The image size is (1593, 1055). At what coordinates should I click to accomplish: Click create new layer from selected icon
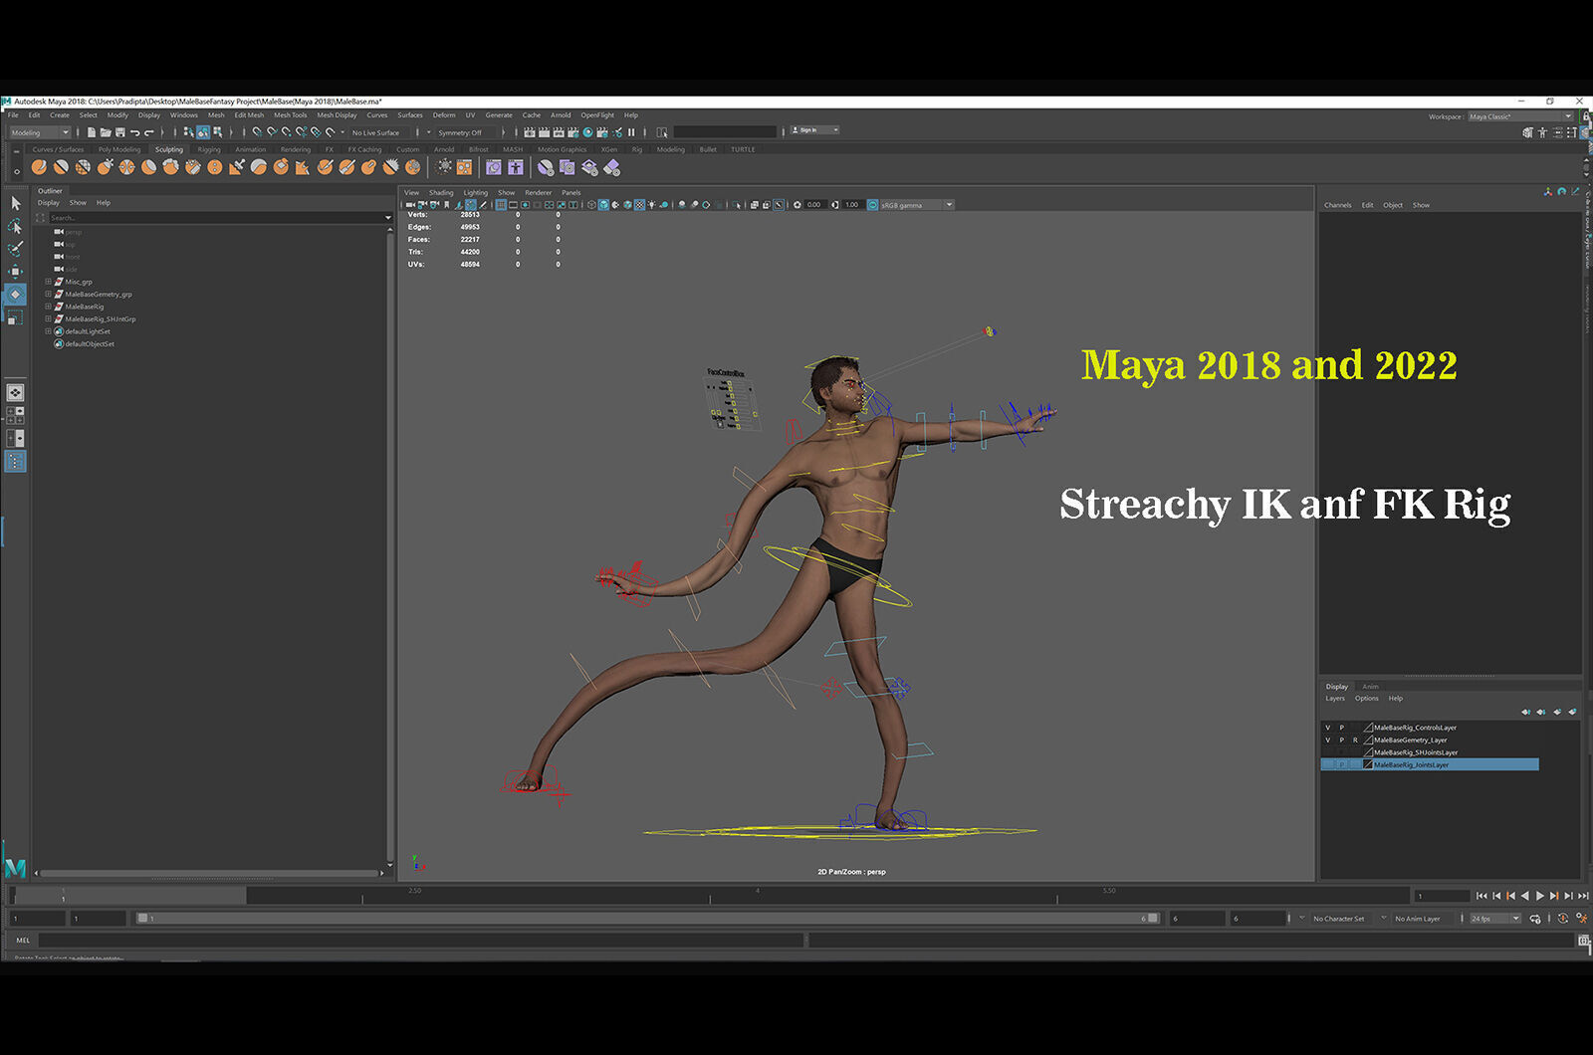[1572, 712]
